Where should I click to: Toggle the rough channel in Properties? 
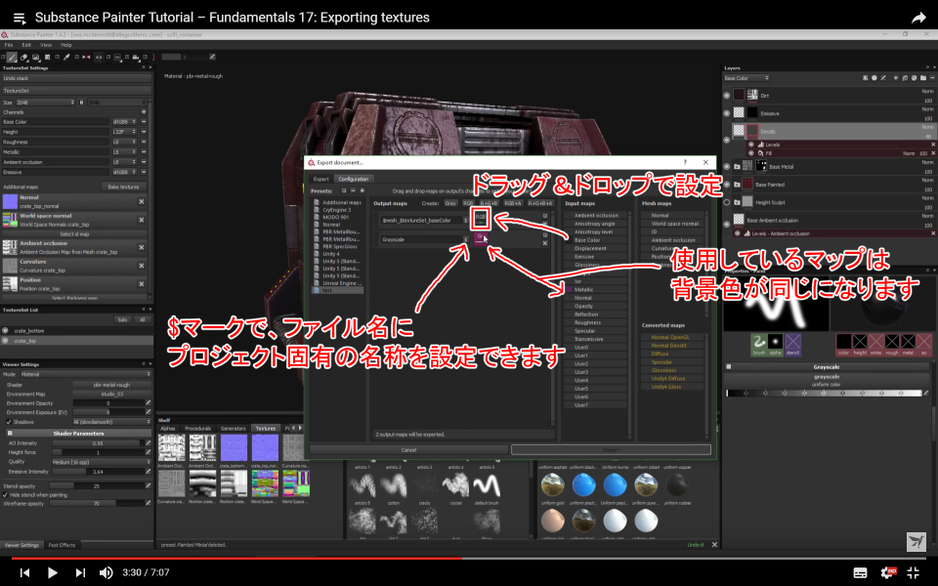(x=892, y=343)
